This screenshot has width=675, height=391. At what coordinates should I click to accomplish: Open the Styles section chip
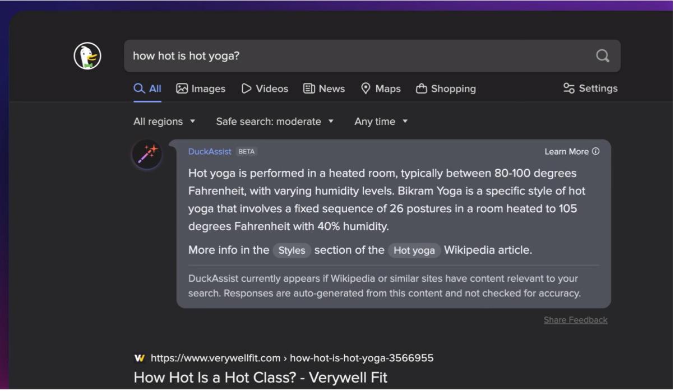pos(292,250)
